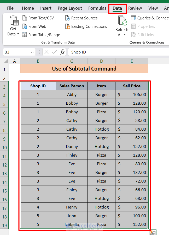Viewport: 169px width, 235px height.
Task: Click the Get Data icon
Action: point(13,21)
